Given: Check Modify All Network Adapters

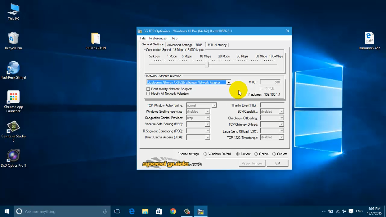Looking at the screenshot, I should point(148,94).
